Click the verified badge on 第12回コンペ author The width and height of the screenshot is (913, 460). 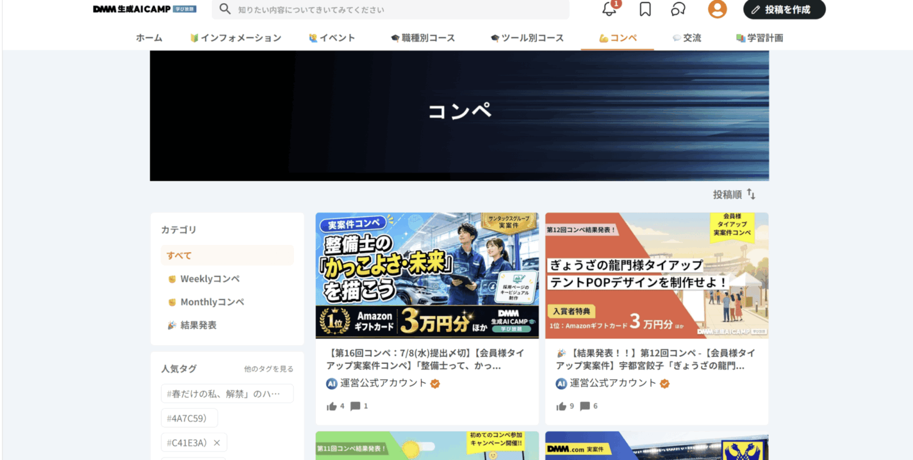665,383
